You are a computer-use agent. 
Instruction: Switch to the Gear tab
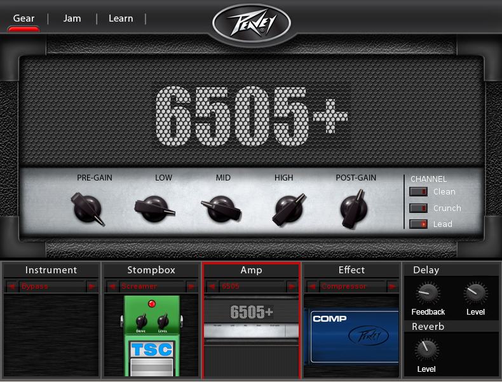pyautogui.click(x=24, y=18)
